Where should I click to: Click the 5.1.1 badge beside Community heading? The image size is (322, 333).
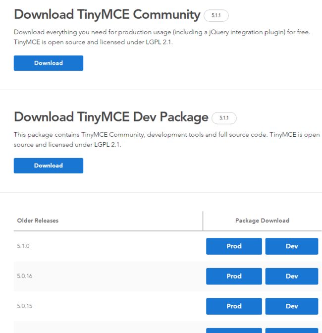coord(216,15)
